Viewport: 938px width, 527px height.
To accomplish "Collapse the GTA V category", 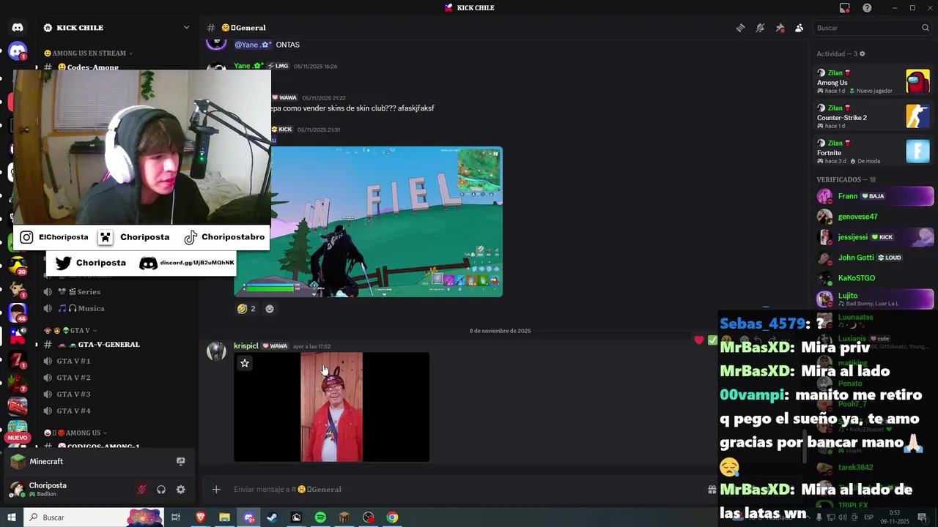I will coord(70,330).
